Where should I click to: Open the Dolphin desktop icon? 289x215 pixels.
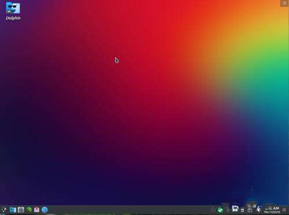[13, 11]
